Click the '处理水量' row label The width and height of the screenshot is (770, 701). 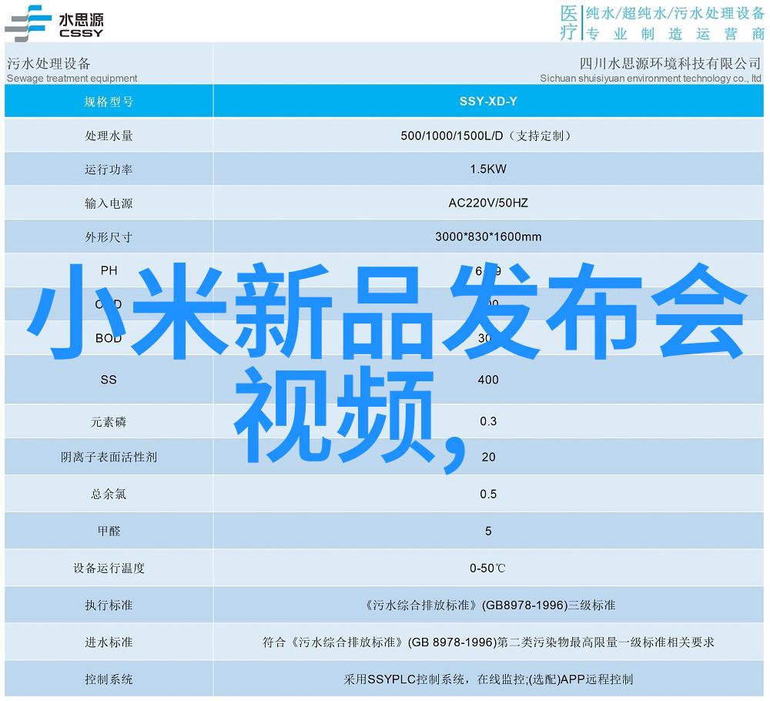[109, 136]
